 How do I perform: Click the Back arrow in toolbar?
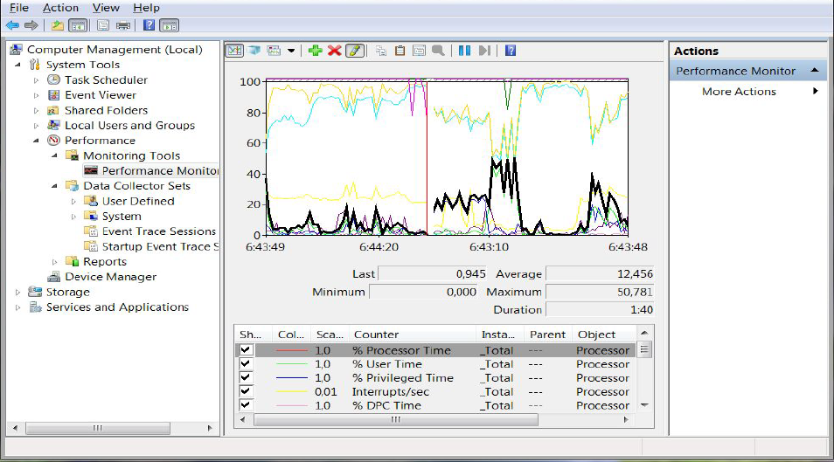click(12, 25)
